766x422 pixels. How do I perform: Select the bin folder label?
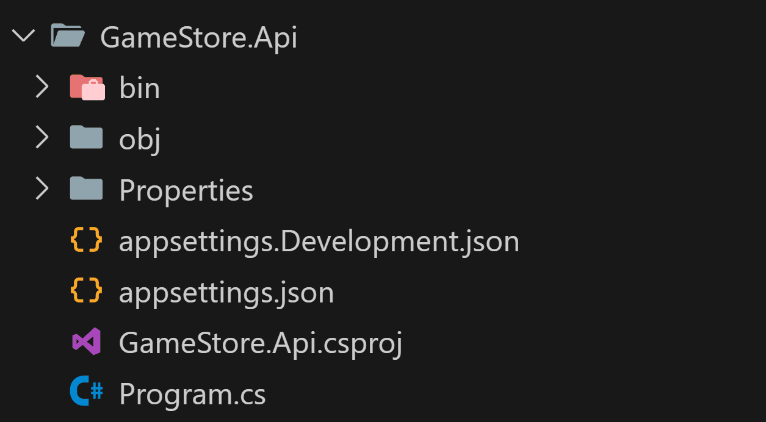tap(140, 88)
